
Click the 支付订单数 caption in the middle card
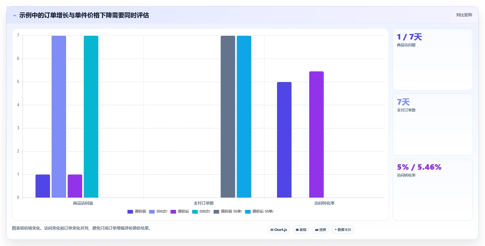click(x=406, y=110)
